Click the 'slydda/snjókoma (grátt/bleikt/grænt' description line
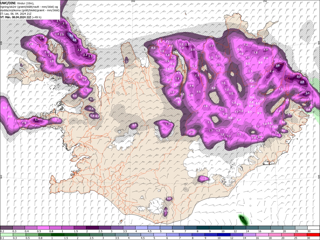The image size is (320, 240). [30, 10]
